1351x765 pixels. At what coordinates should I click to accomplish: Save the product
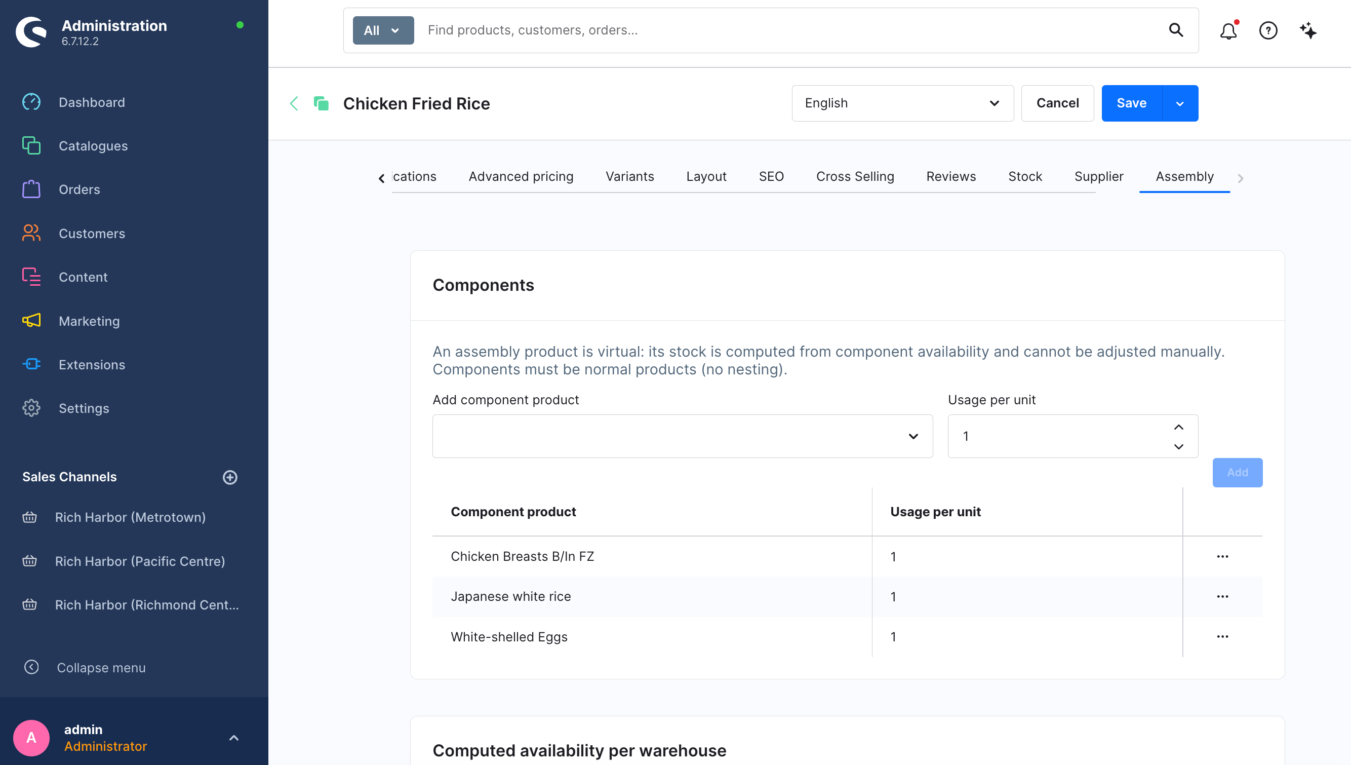tap(1132, 103)
